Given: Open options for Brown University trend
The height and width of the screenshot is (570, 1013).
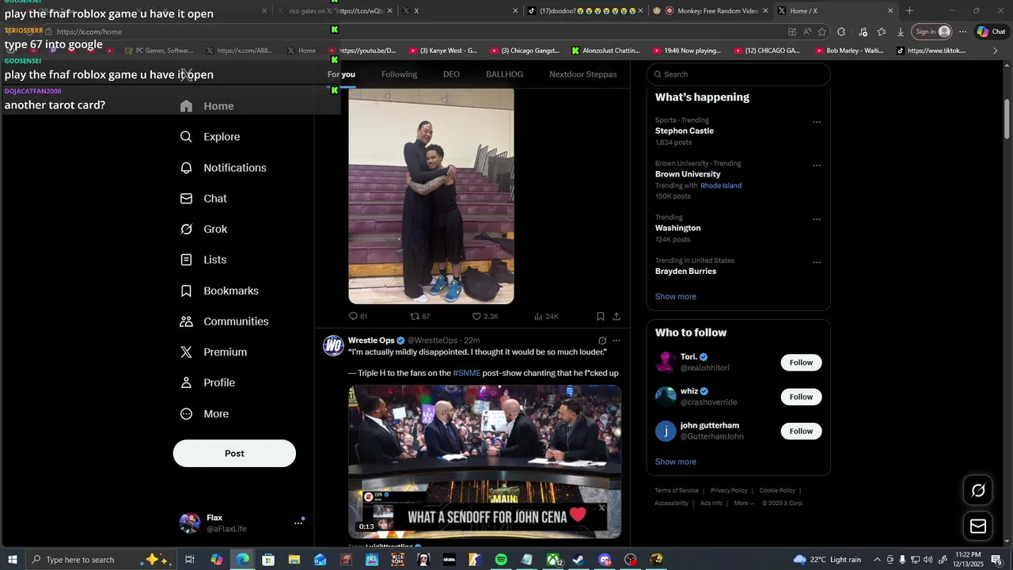Looking at the screenshot, I should click(817, 165).
